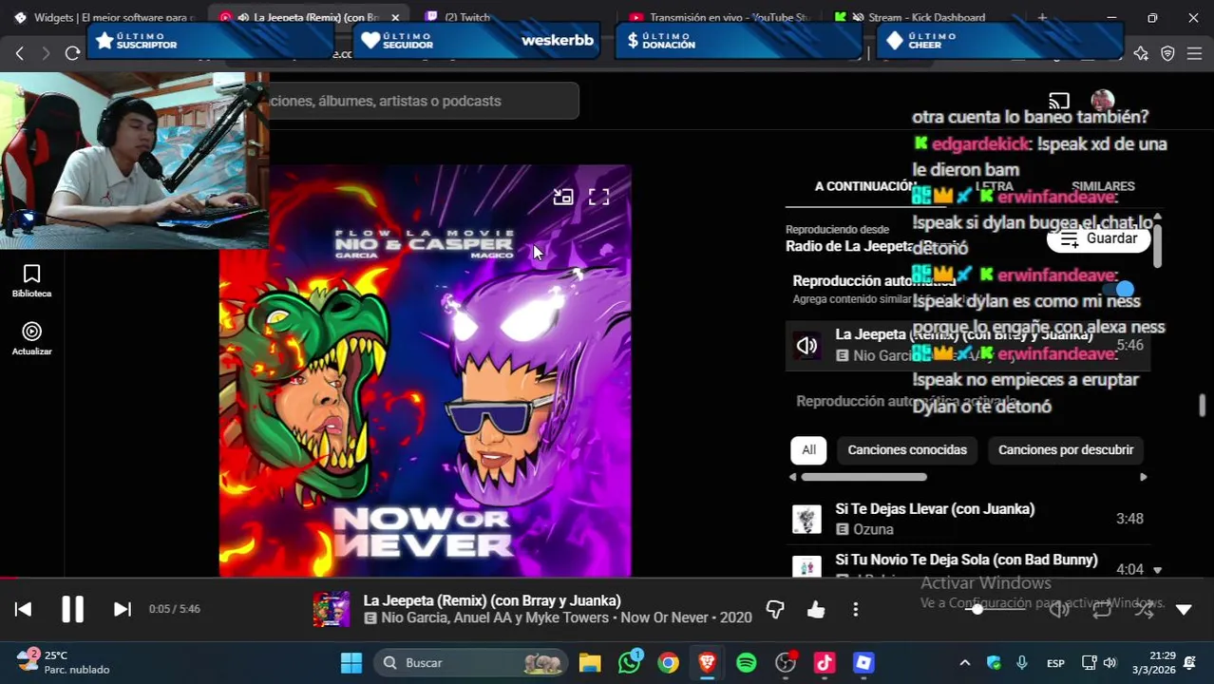Click the Guardar queue button

pos(1098,238)
